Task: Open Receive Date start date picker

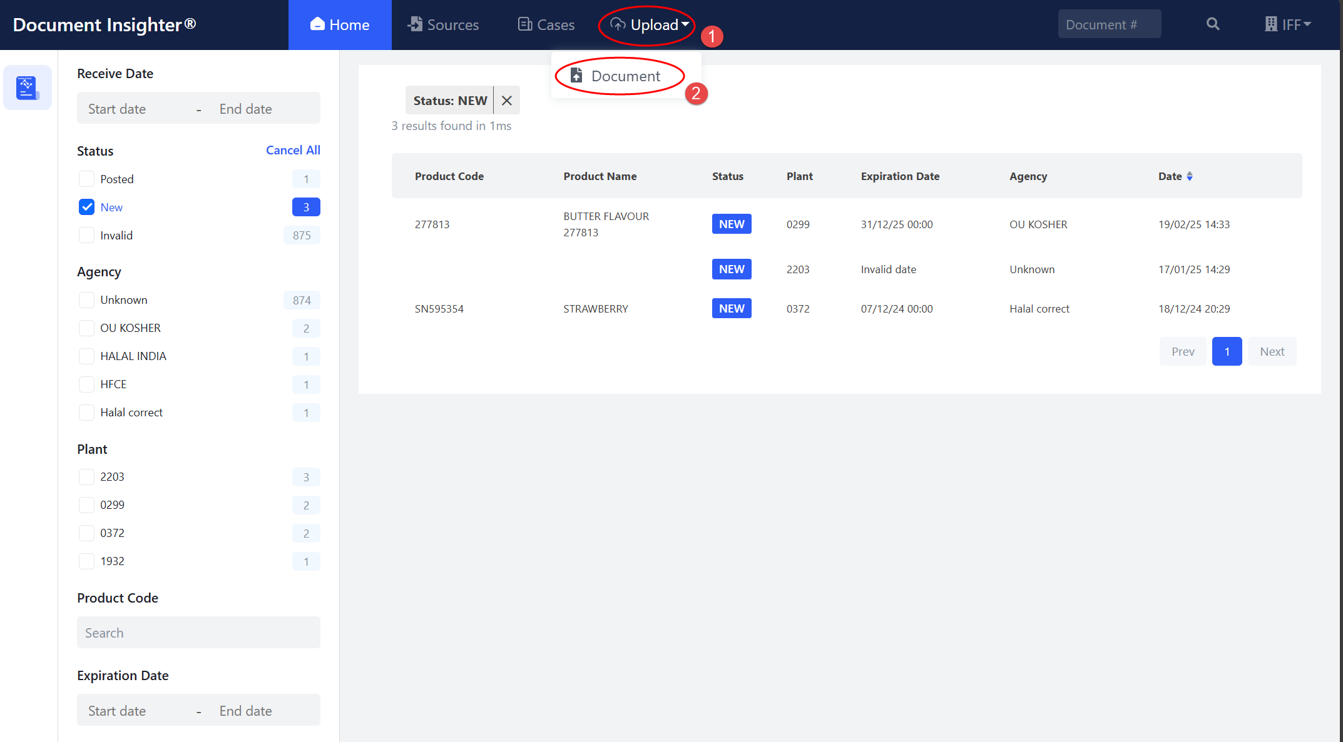Action: (117, 109)
